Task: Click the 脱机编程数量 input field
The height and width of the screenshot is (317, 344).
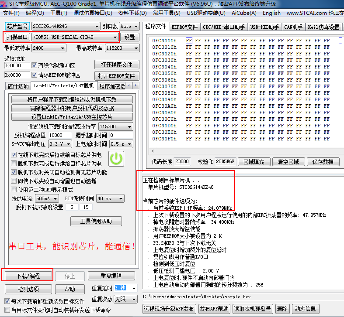Action: (60, 135)
